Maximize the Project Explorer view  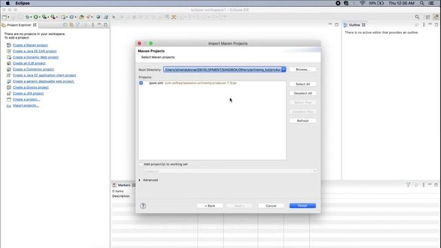click(105, 25)
